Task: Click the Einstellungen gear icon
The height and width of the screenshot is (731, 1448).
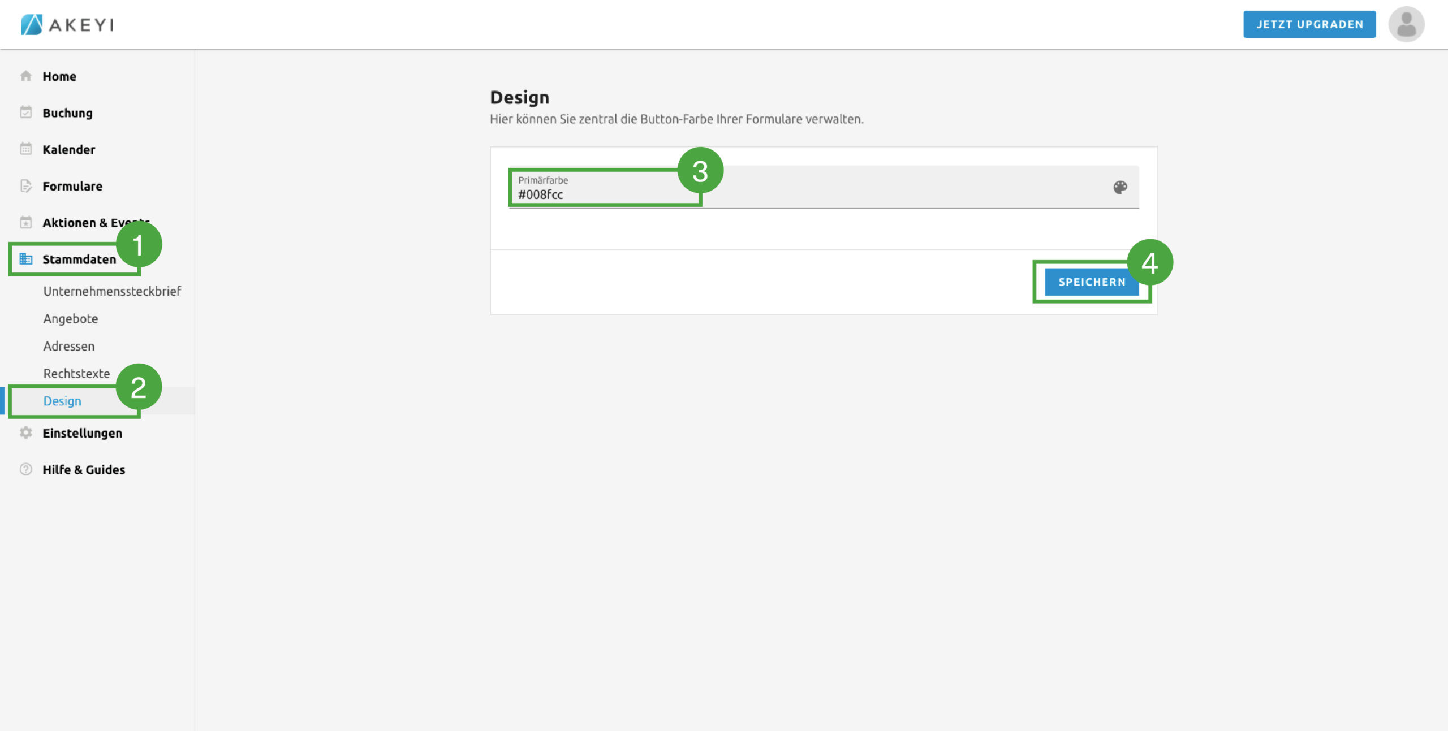Action: click(26, 433)
